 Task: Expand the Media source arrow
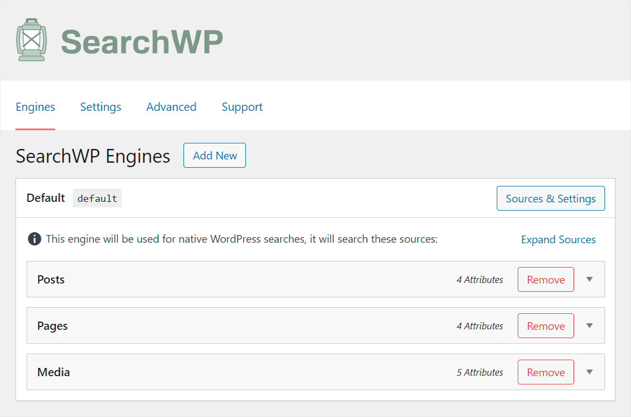pos(590,372)
